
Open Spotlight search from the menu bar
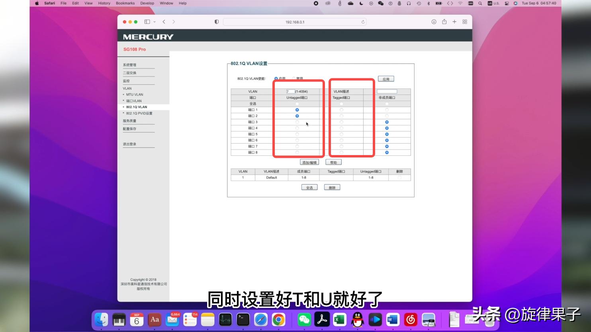(x=479, y=3)
